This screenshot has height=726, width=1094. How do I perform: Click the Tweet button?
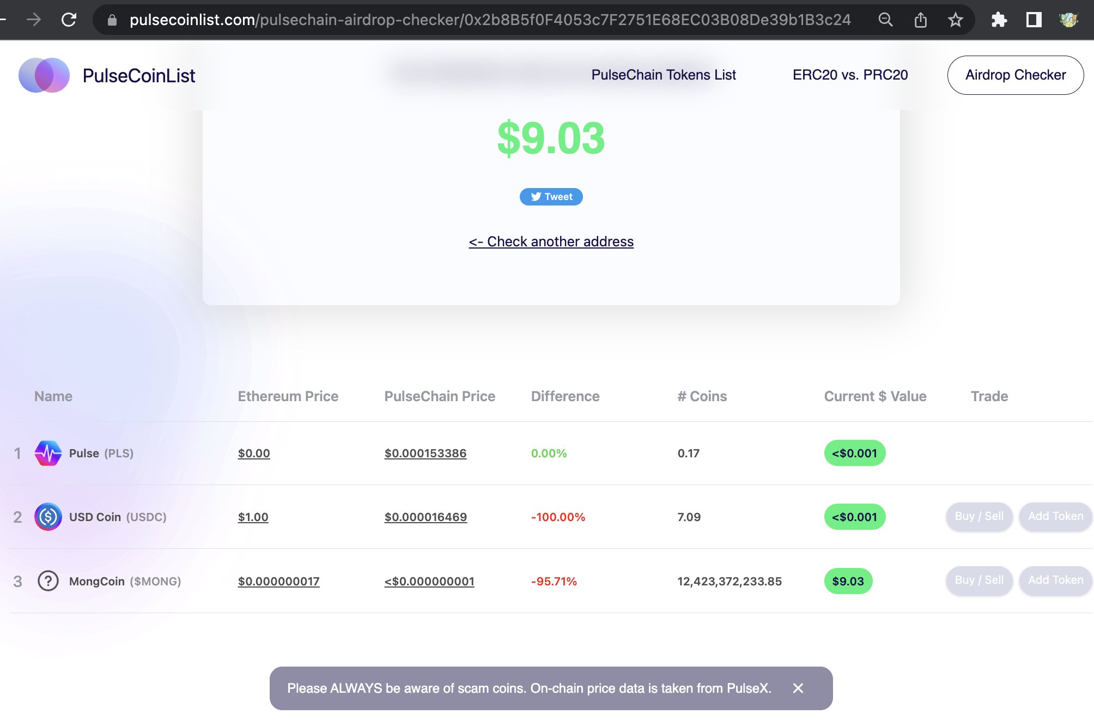(x=551, y=197)
